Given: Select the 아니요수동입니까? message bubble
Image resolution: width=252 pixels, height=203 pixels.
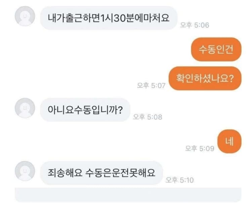Looking at the screenshot, I should coord(85,110).
